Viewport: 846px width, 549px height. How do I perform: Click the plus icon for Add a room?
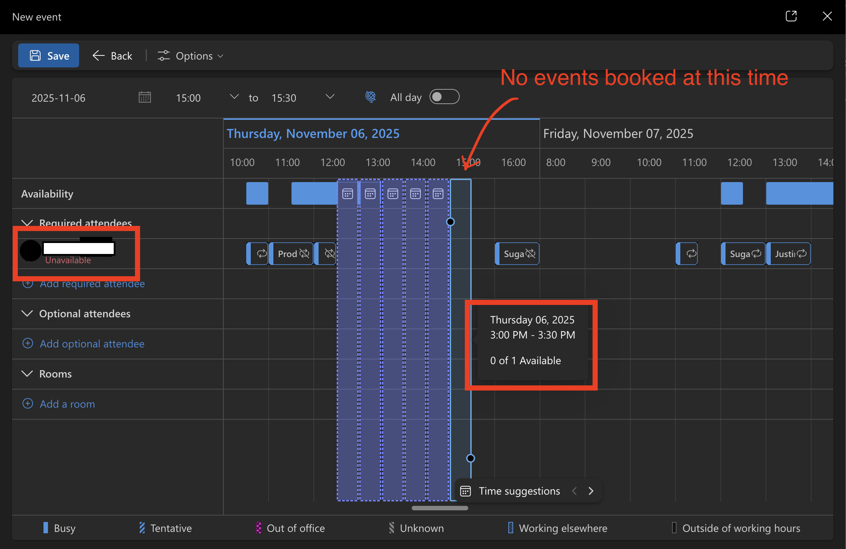(x=28, y=404)
